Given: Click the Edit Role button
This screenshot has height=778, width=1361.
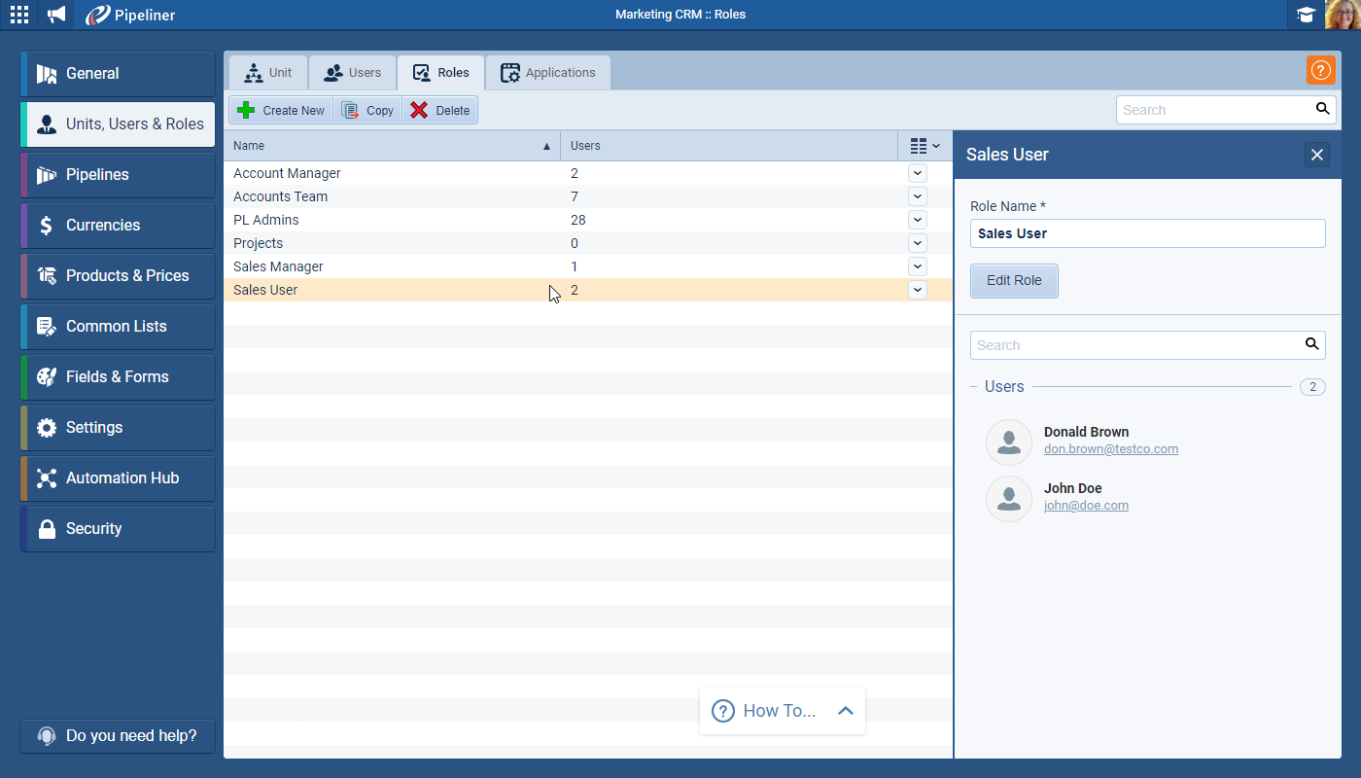Looking at the screenshot, I should click(1014, 280).
